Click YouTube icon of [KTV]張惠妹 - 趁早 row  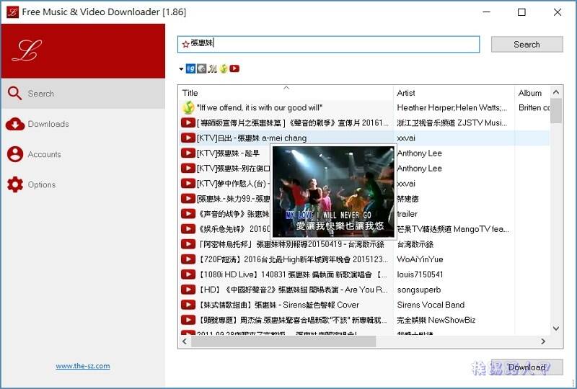188,153
